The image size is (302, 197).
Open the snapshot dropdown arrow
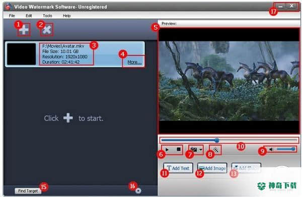click(x=201, y=150)
